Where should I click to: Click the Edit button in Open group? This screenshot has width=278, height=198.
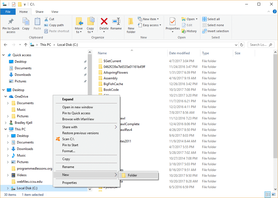[187, 25]
